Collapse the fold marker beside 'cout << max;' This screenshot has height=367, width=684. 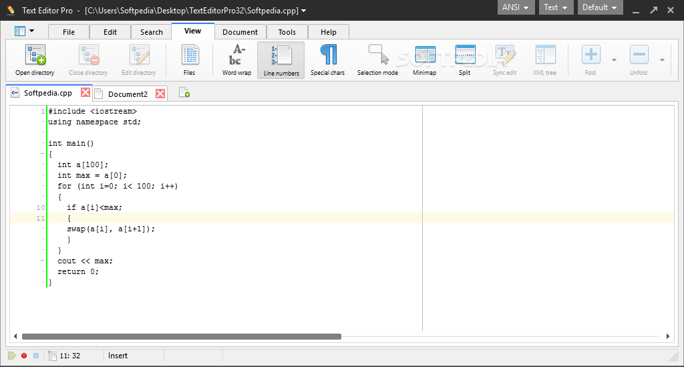pos(43,261)
